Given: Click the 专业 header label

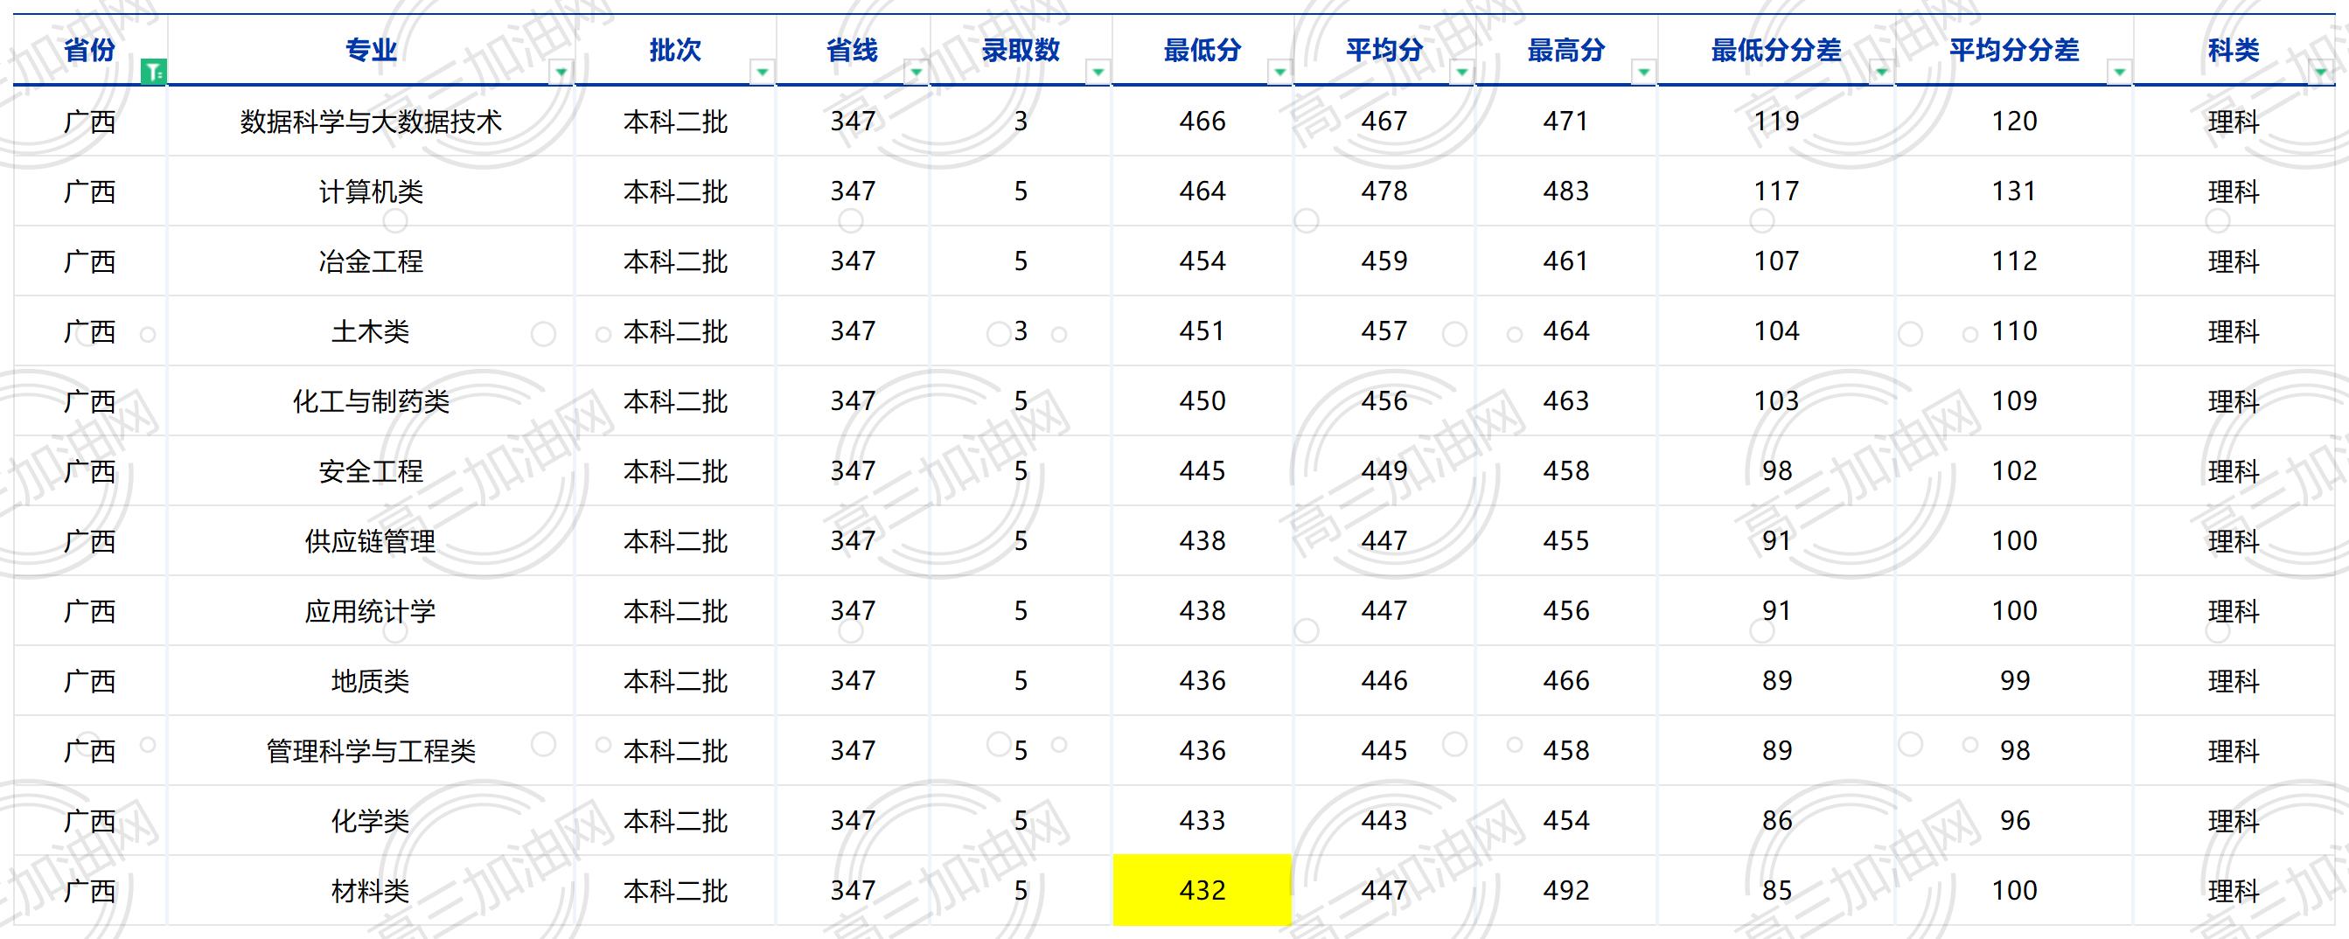Looking at the screenshot, I should coord(370,49).
